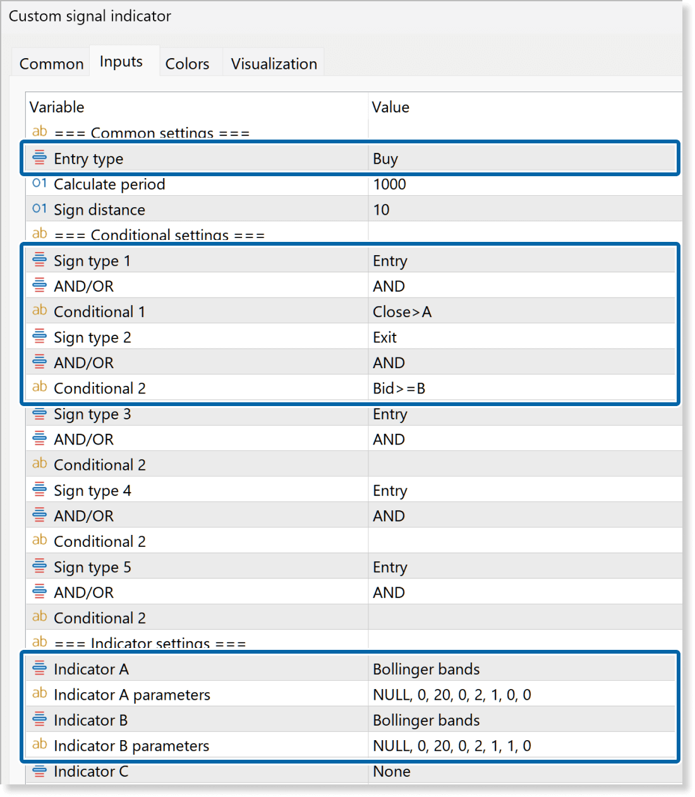Click the enum icon next to Indicator C
The height and width of the screenshot is (797, 695).
click(39, 771)
